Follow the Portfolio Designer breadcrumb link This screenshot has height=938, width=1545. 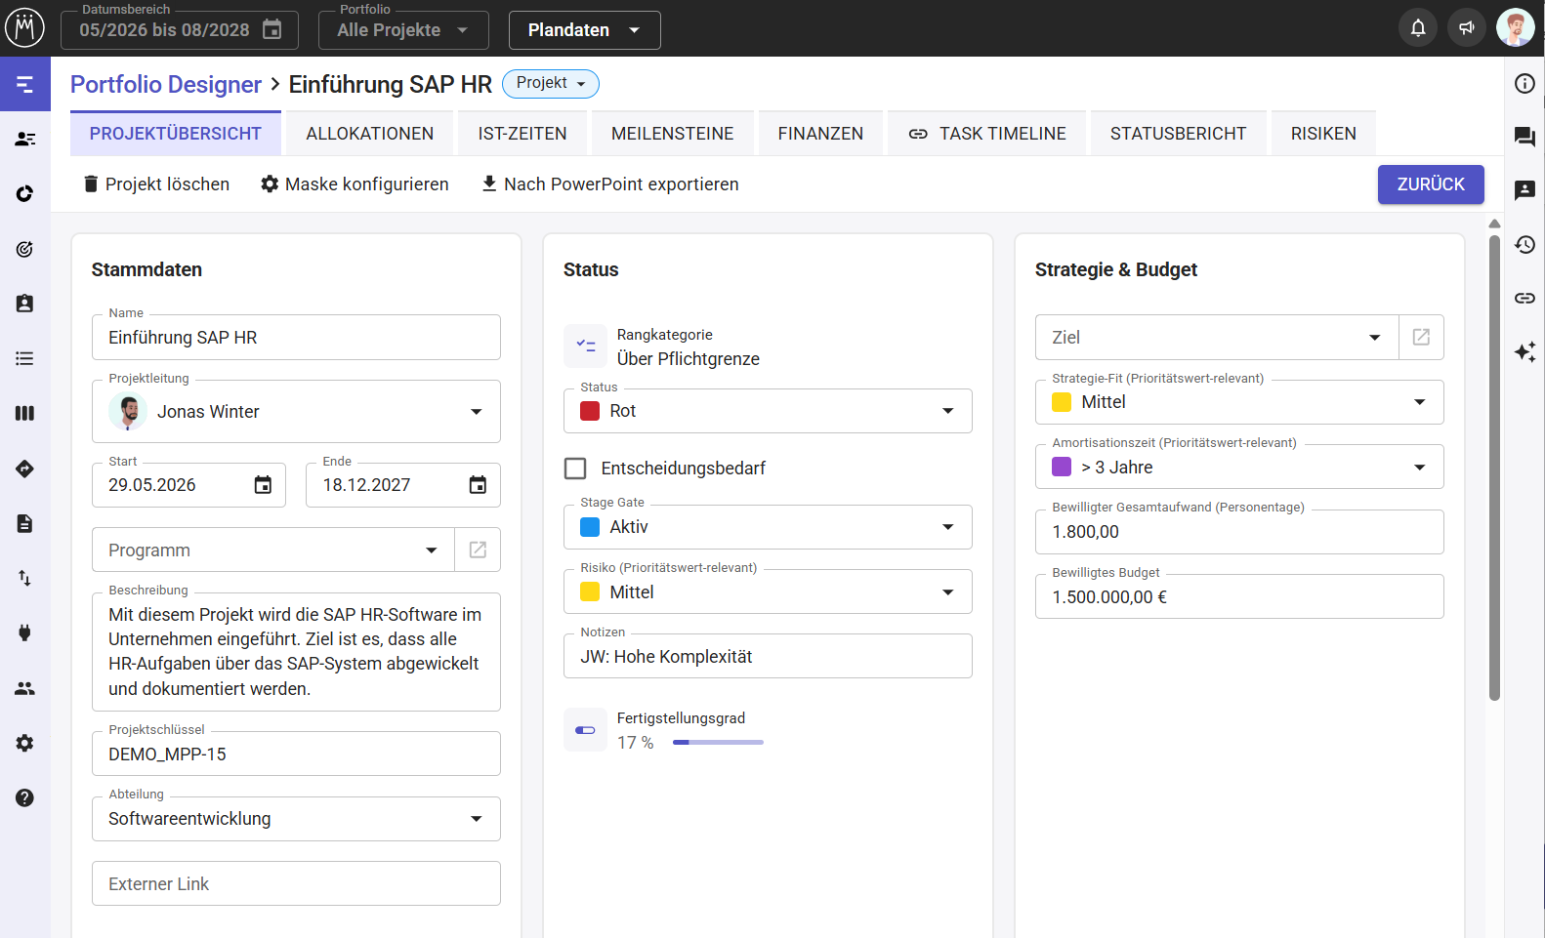click(166, 84)
